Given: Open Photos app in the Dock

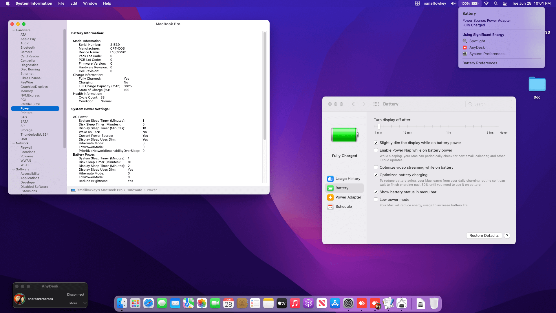Looking at the screenshot, I should coord(202,303).
